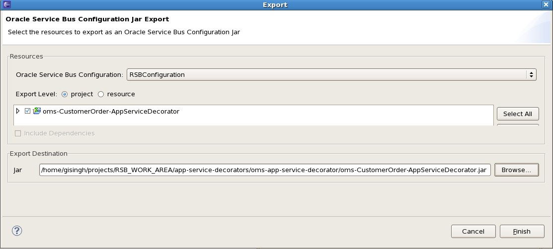
Task: Click the Eclipse icon in title bar
Action: point(6,4)
